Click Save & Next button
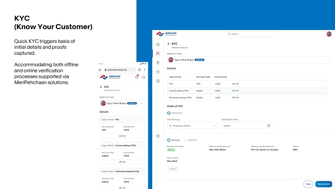The image size is (335, 189). pos(324,184)
